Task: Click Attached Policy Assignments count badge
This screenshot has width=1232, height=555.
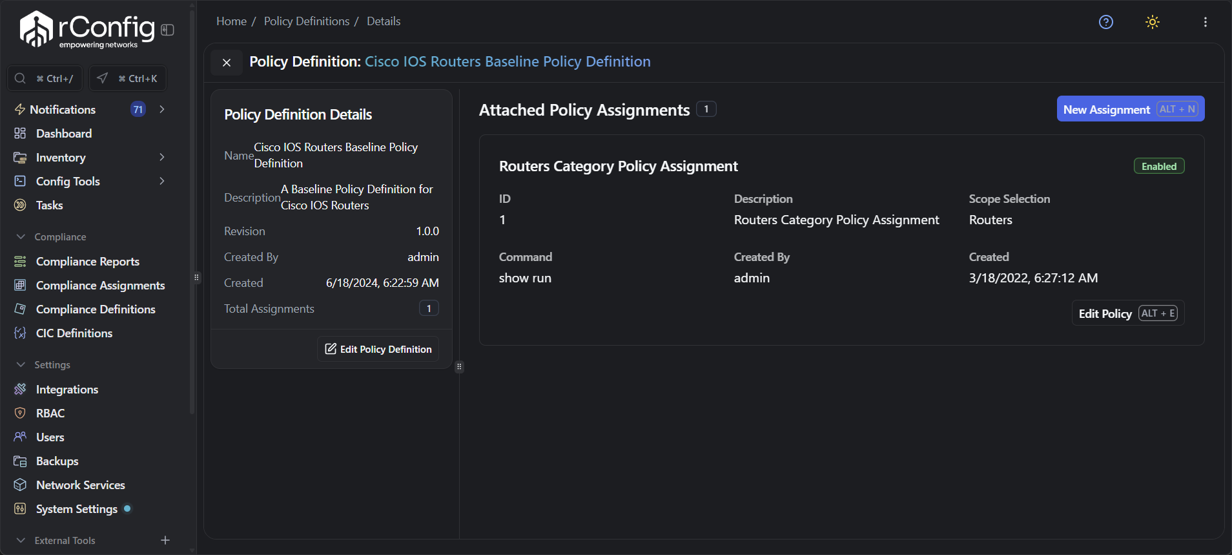Action: point(706,109)
